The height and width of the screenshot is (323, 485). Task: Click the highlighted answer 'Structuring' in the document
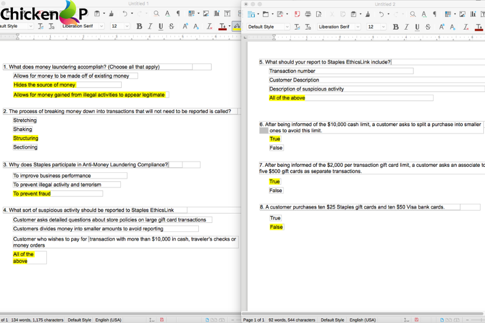pos(25,138)
